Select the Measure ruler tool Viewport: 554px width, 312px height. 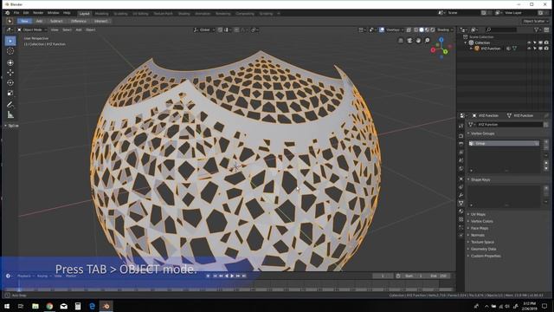(x=10, y=114)
